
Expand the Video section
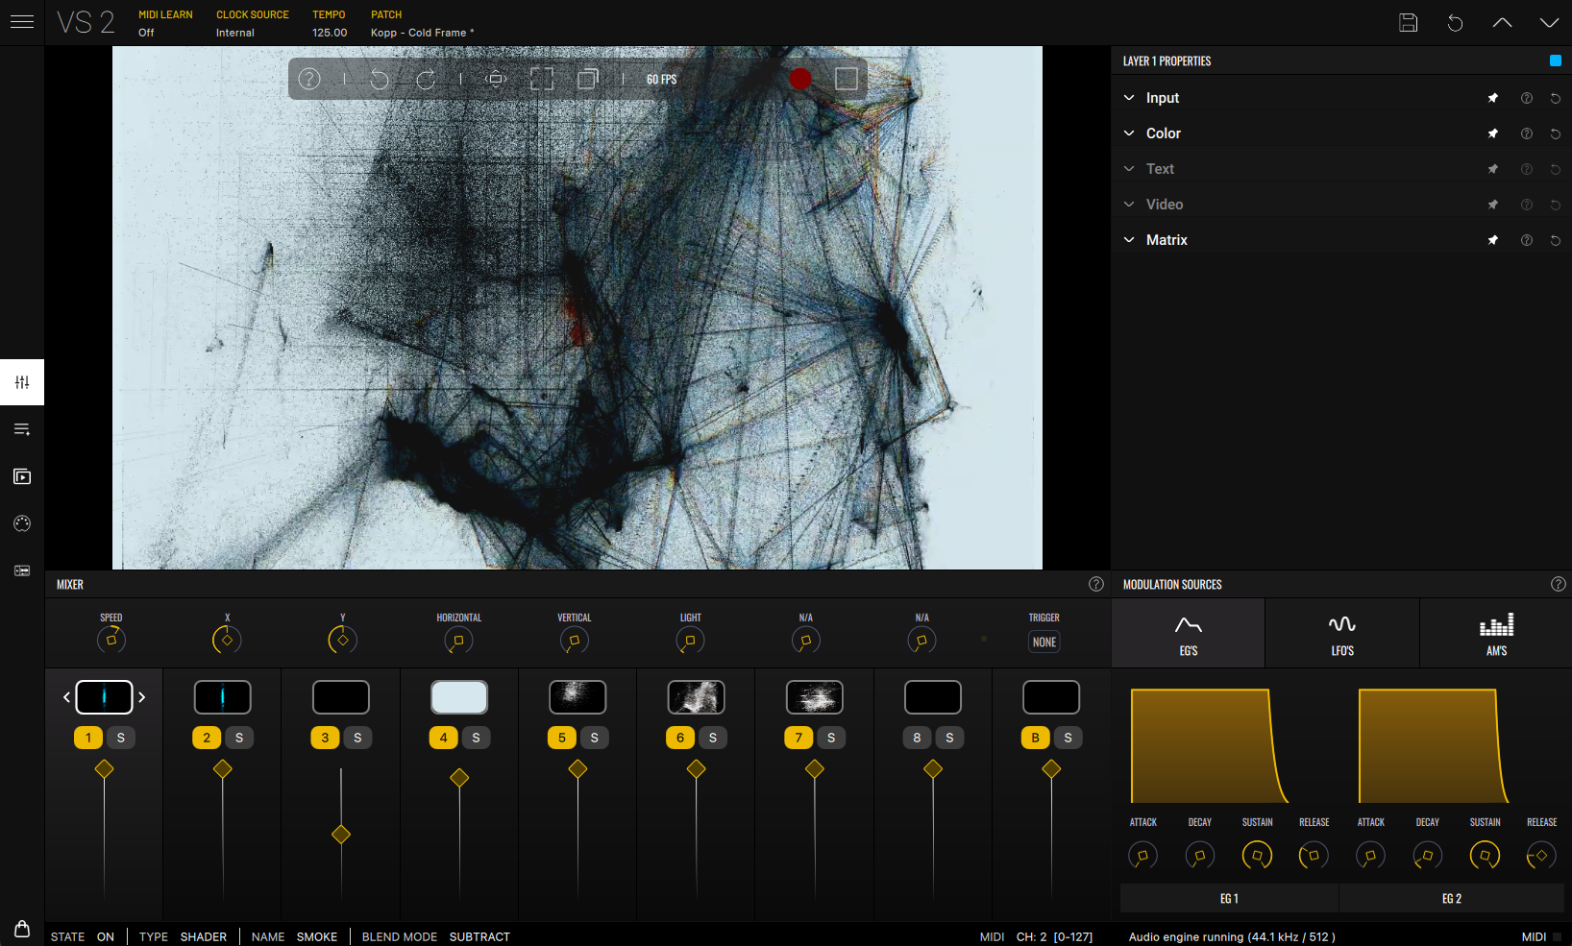[x=1129, y=205]
